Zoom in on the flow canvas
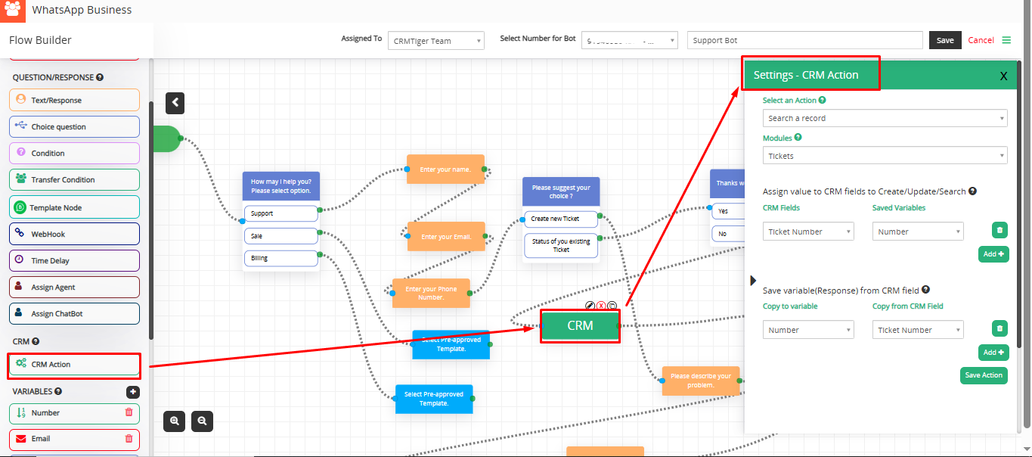1032x457 pixels. tap(175, 421)
